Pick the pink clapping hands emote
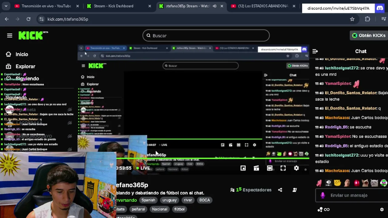This screenshot has height=218, width=388. [x=319, y=183]
